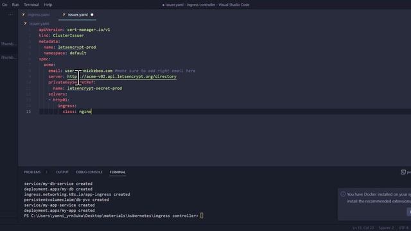Open the Terminal menu in menu bar
Image resolution: width=411 pixels, height=231 pixels.
(31, 4)
